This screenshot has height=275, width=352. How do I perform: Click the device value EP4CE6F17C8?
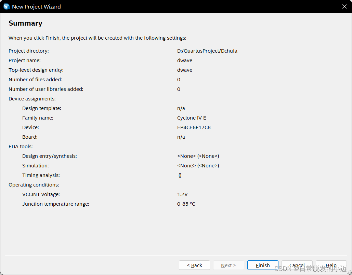click(194, 127)
